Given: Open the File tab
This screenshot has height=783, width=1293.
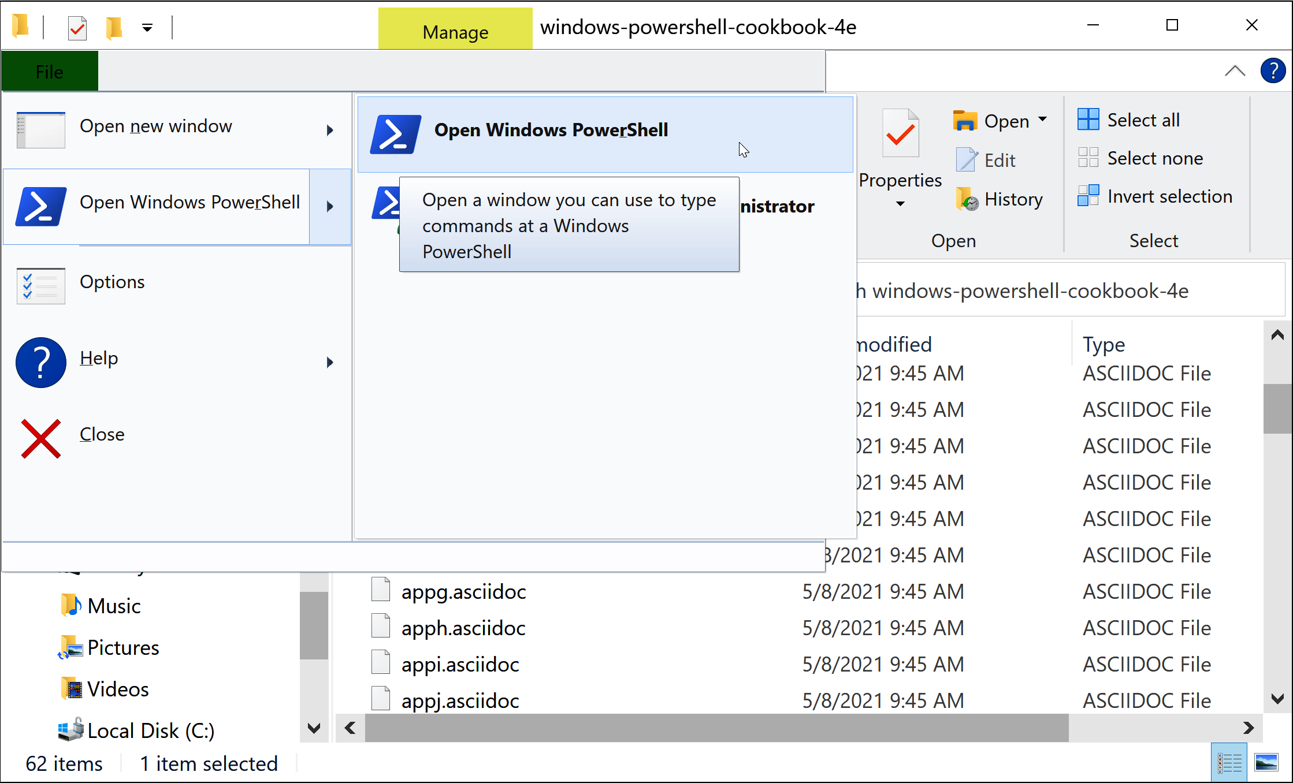Looking at the screenshot, I should pyautogui.click(x=50, y=72).
